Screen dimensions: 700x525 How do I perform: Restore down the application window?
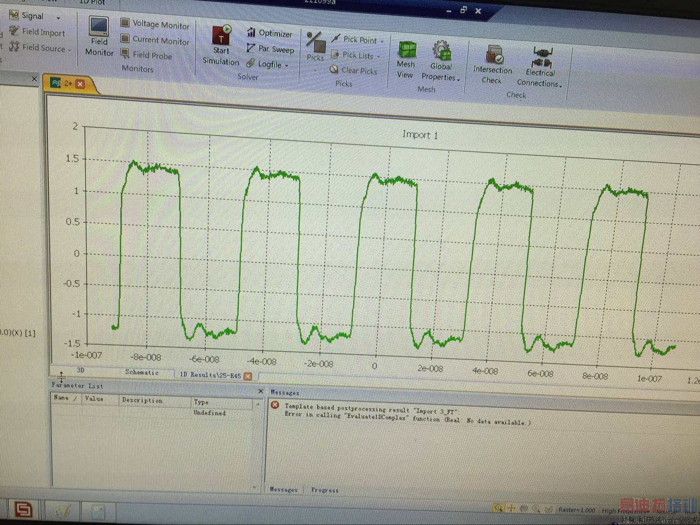[463, 9]
